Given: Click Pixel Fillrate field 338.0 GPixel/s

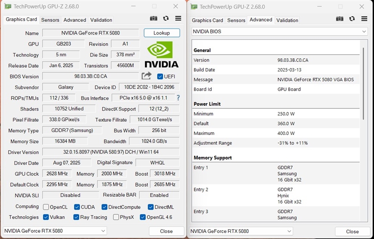Looking at the screenshot, I should tap(64, 119).
